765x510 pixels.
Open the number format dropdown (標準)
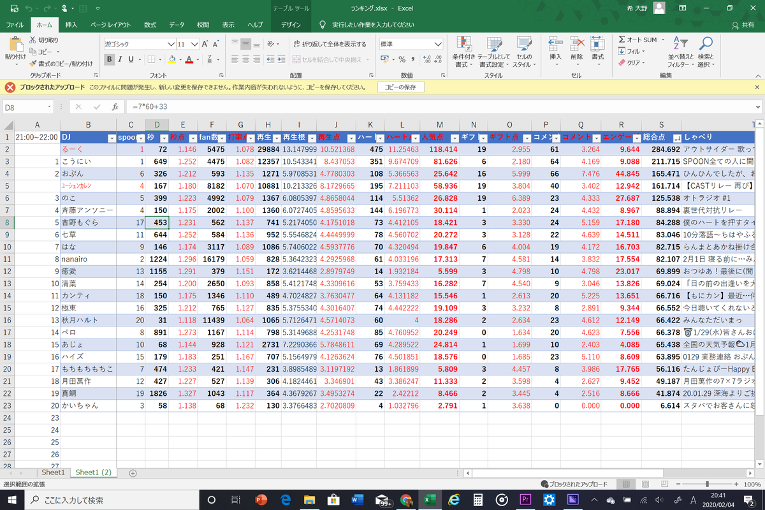[438, 44]
